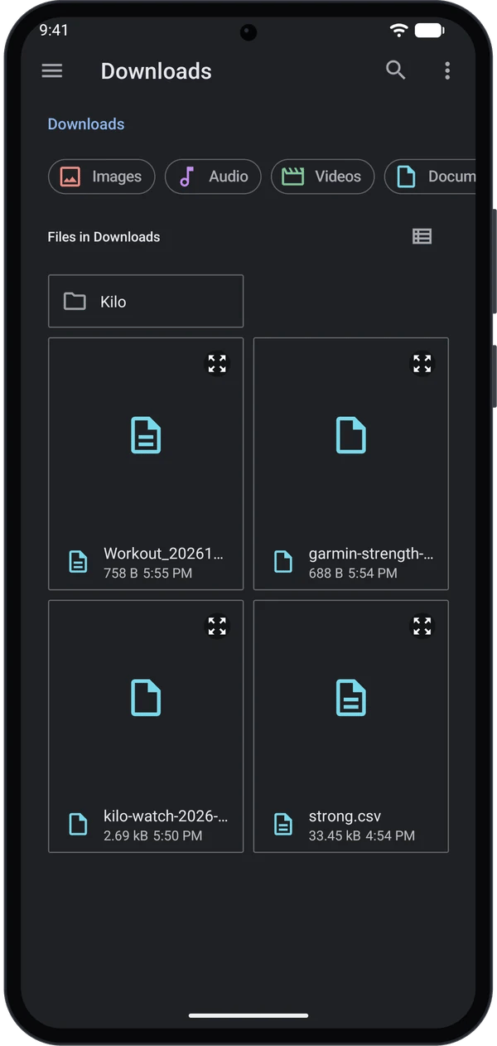Filter by Images chip

(102, 177)
